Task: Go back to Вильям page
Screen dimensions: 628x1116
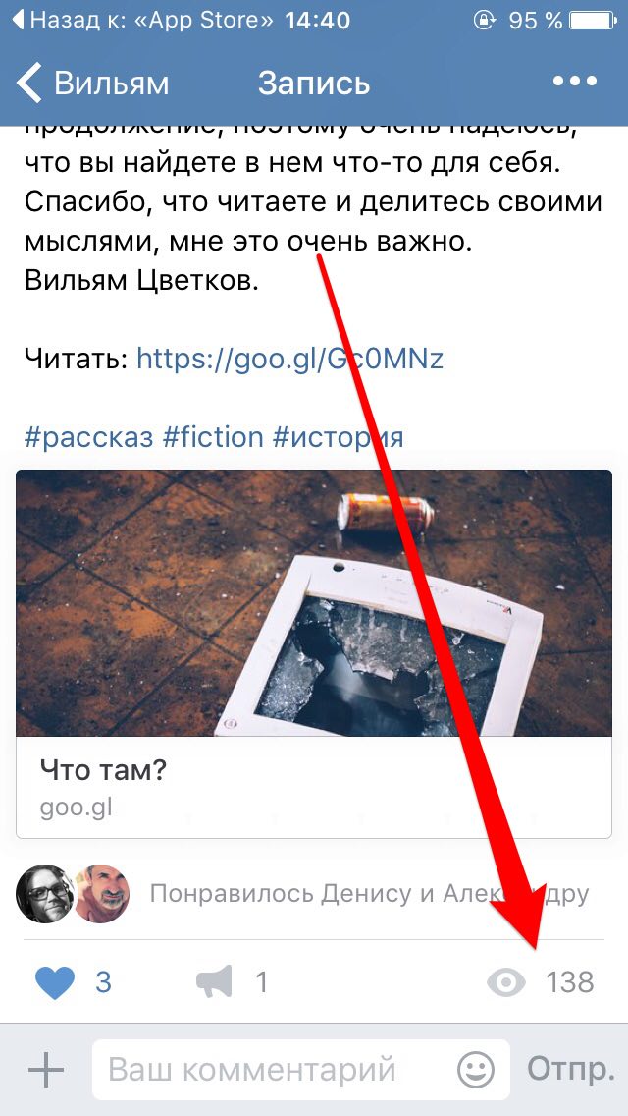Action: tap(92, 83)
